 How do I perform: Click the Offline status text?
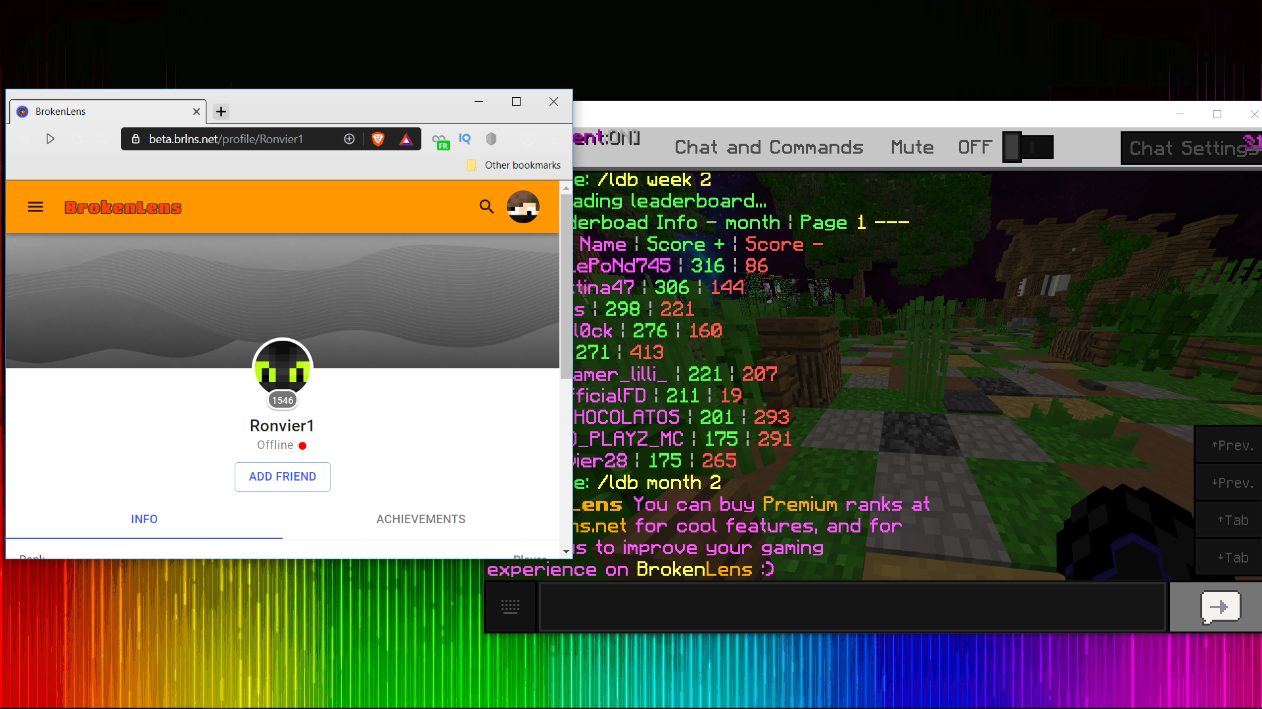coord(275,445)
